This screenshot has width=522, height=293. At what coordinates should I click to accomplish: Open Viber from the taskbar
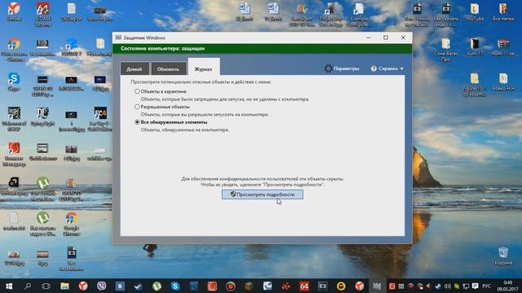pos(101,286)
